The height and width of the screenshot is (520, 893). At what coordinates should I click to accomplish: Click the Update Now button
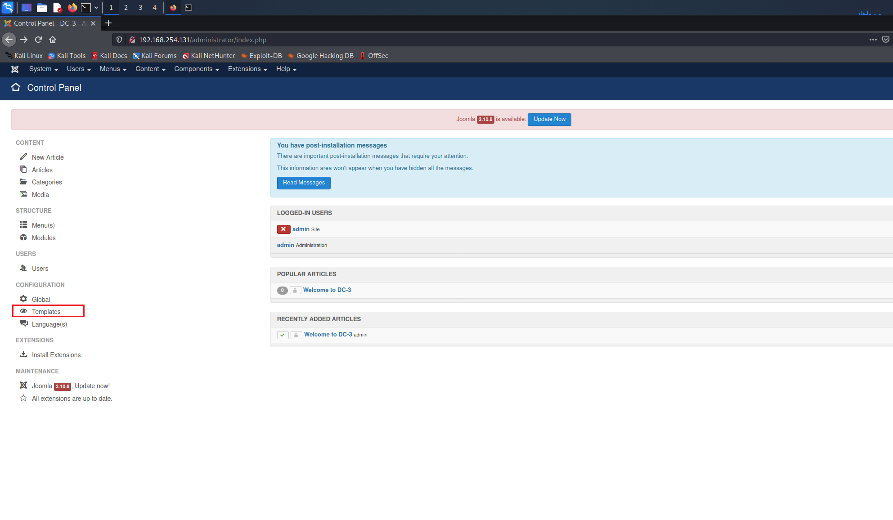pyautogui.click(x=549, y=119)
